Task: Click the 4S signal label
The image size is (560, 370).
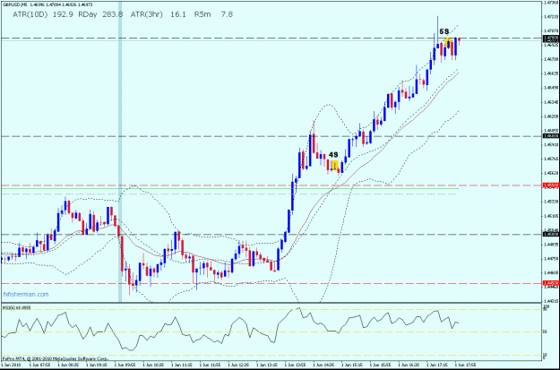Action: [333, 155]
